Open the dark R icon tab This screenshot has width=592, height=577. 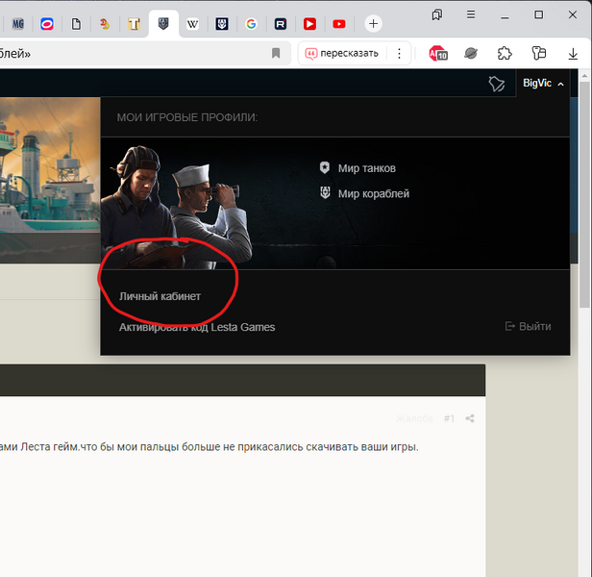pyautogui.click(x=281, y=24)
